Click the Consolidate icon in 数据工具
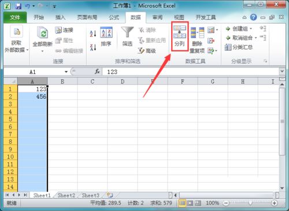The image size is (289, 211). (211, 40)
